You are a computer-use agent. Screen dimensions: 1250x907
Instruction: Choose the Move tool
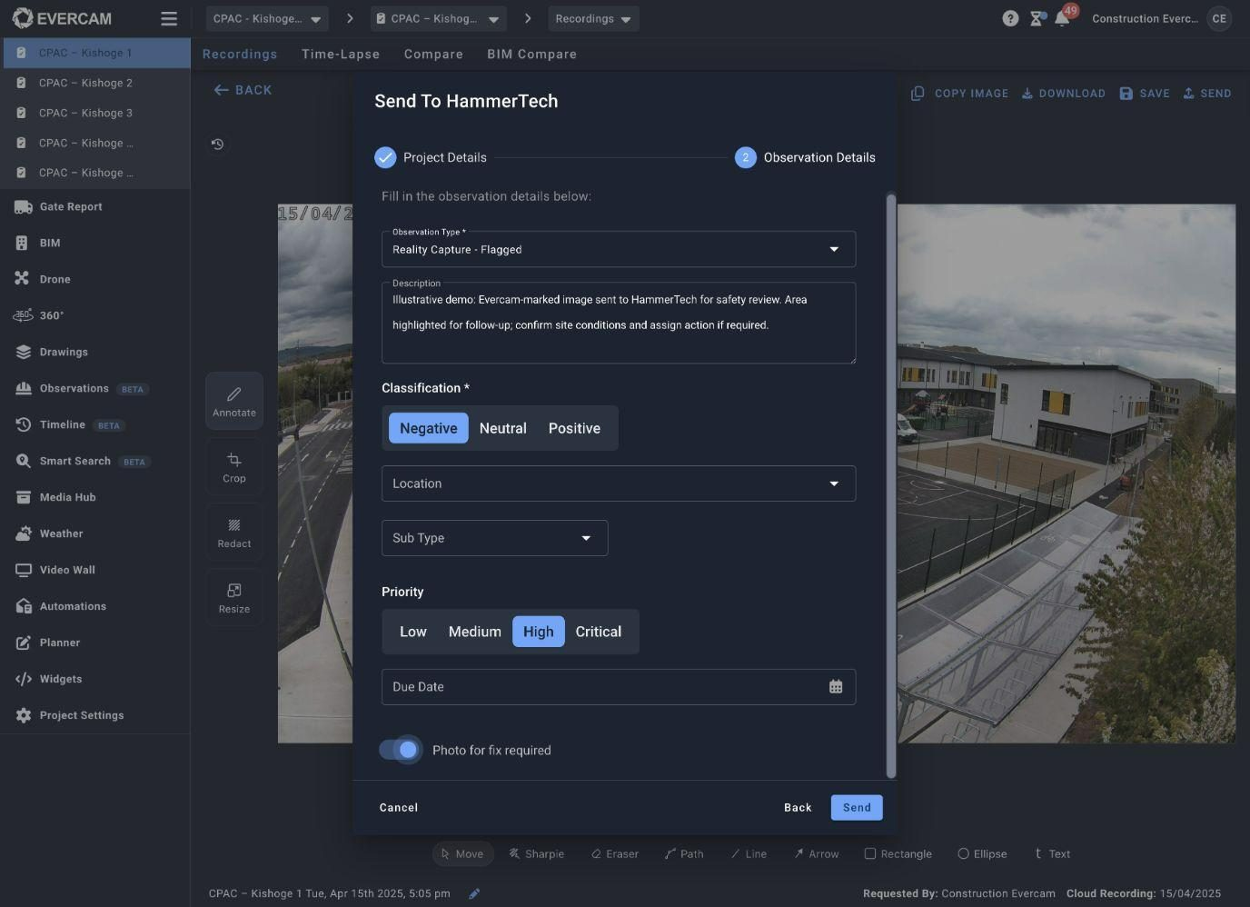pos(462,853)
